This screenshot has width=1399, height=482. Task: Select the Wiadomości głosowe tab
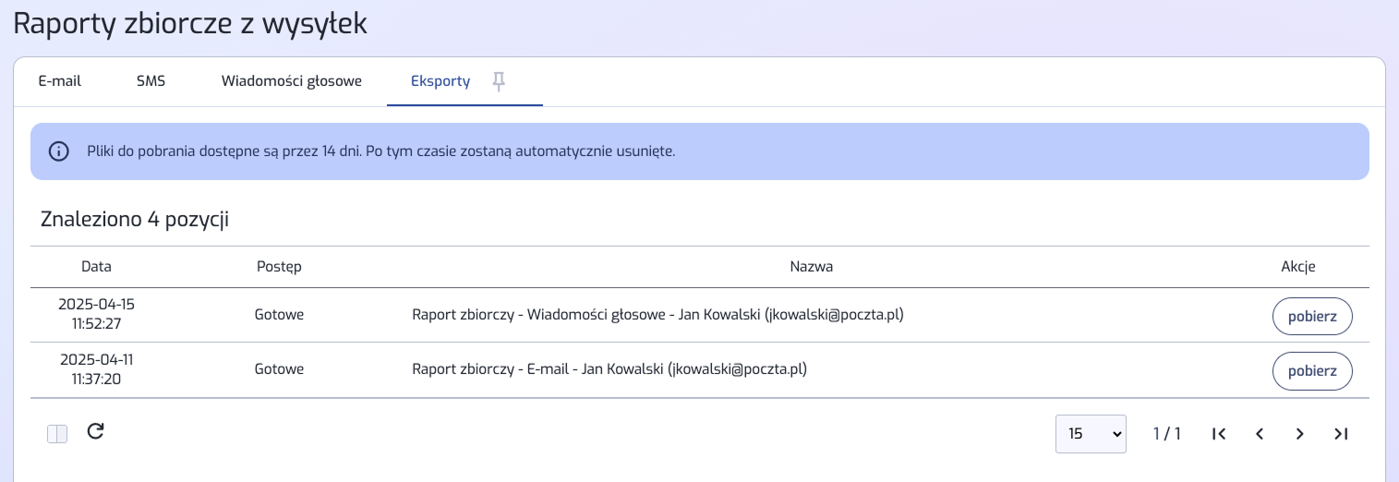click(x=291, y=81)
